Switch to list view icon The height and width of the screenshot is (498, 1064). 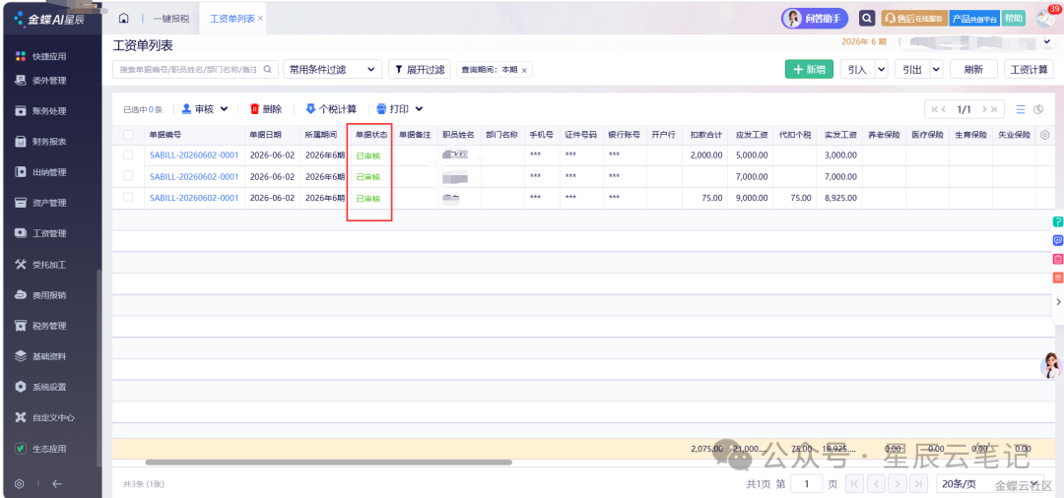tap(1020, 109)
